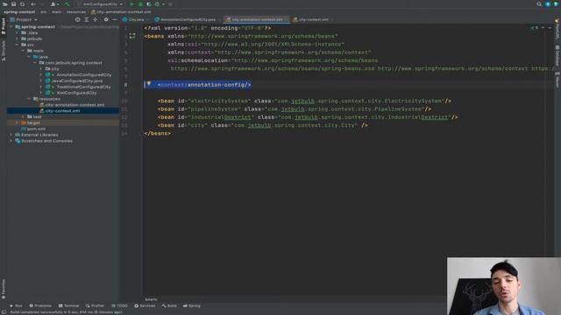
Task: Hide the Project tool window
Action: (115, 19)
